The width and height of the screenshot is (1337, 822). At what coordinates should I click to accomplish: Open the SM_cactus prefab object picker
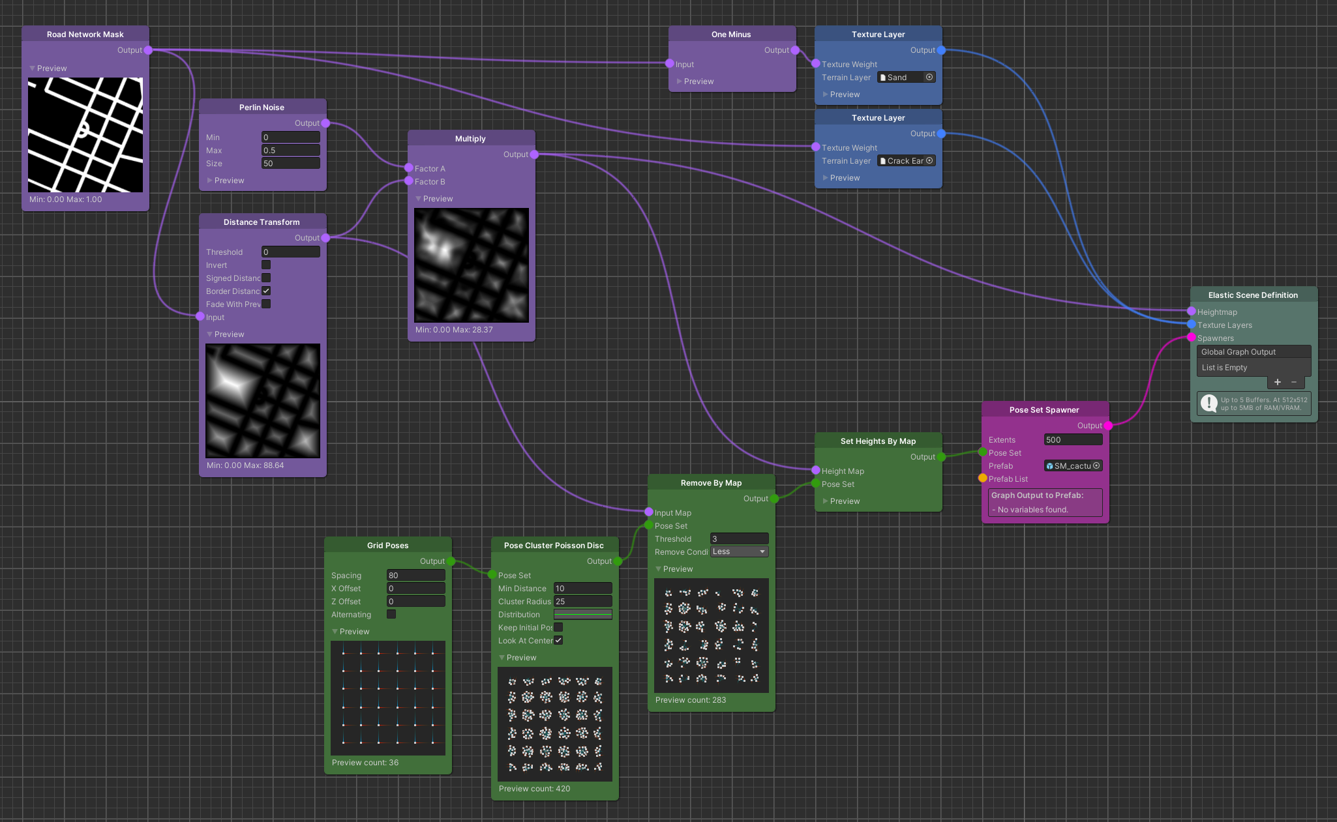[x=1096, y=465]
